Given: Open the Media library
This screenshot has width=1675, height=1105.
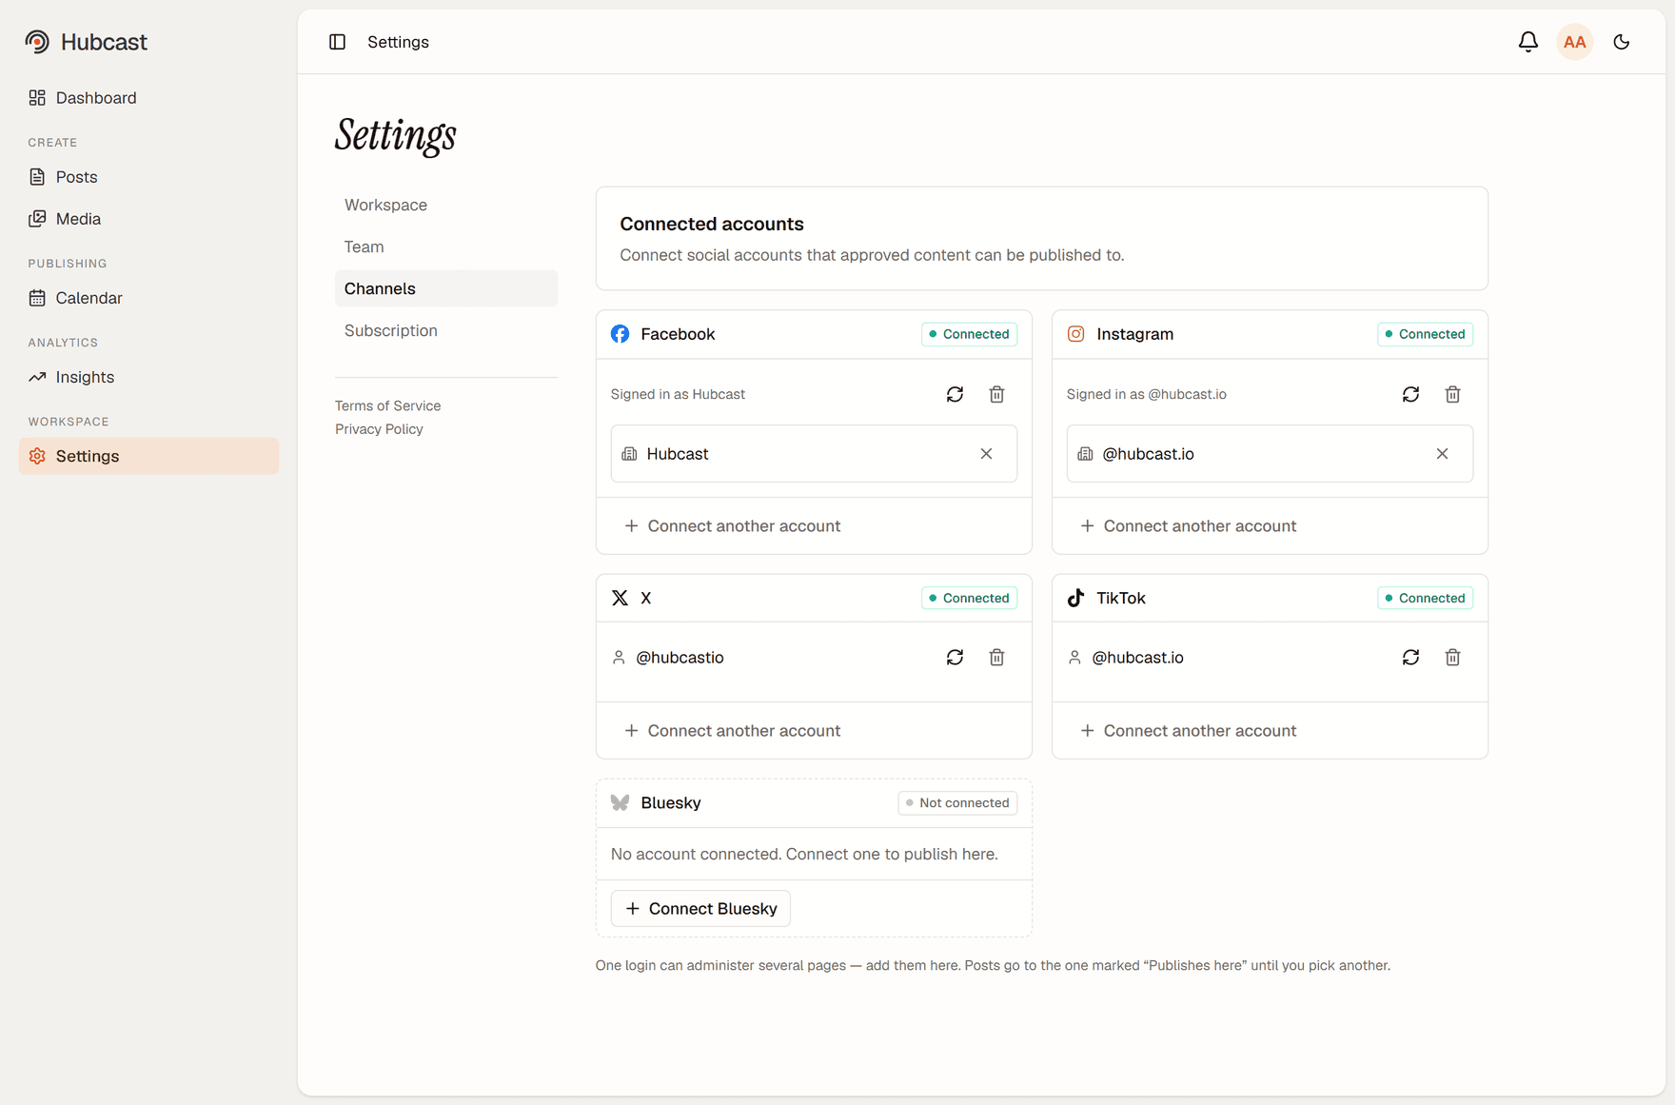Looking at the screenshot, I should click(x=148, y=219).
